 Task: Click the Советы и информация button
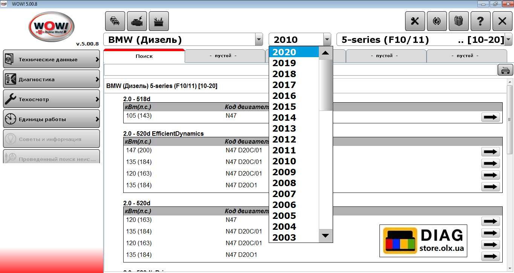pyautogui.click(x=51, y=139)
